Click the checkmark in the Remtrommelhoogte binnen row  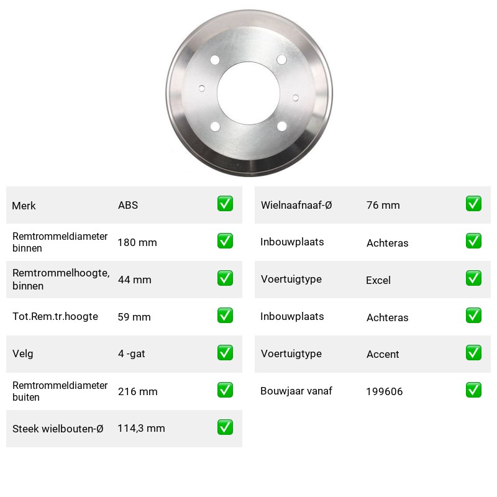225,278
